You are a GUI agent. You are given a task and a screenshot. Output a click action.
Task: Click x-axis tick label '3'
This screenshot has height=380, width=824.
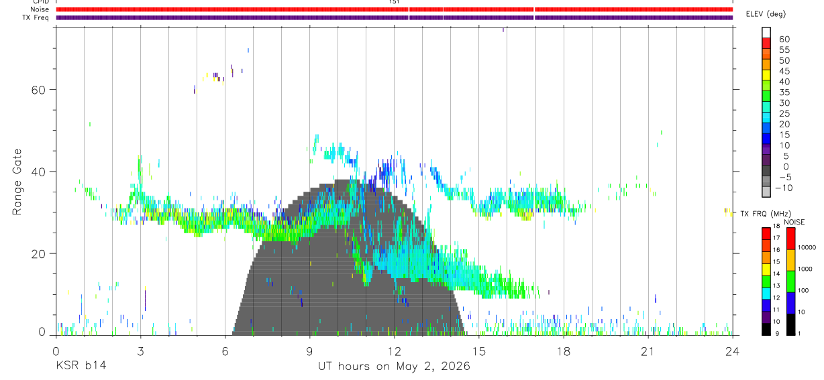[140, 351]
